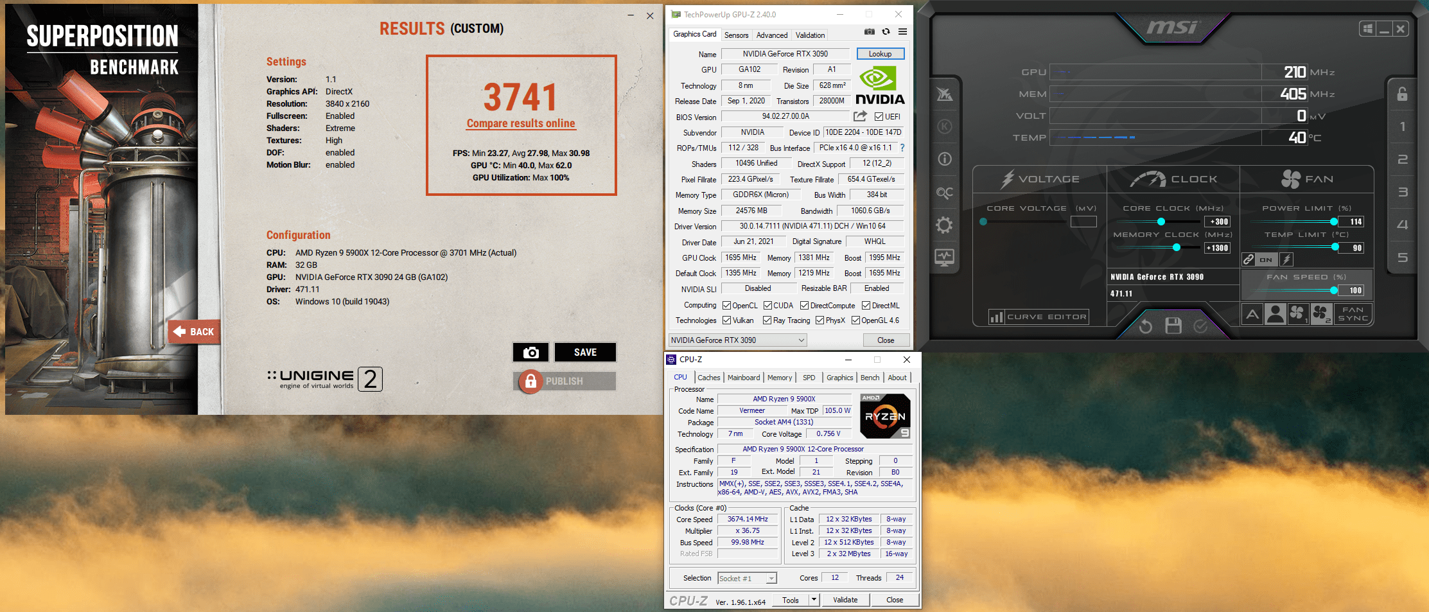Open the GPU-Z hamburger menu
Viewport: 1429px width, 612px height.
[902, 32]
